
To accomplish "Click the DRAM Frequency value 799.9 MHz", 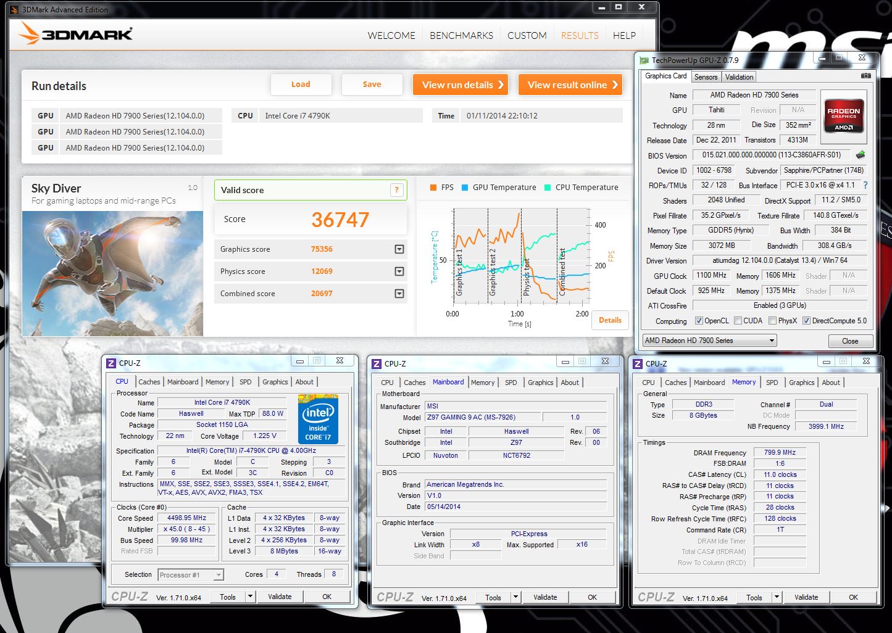I will click(780, 452).
